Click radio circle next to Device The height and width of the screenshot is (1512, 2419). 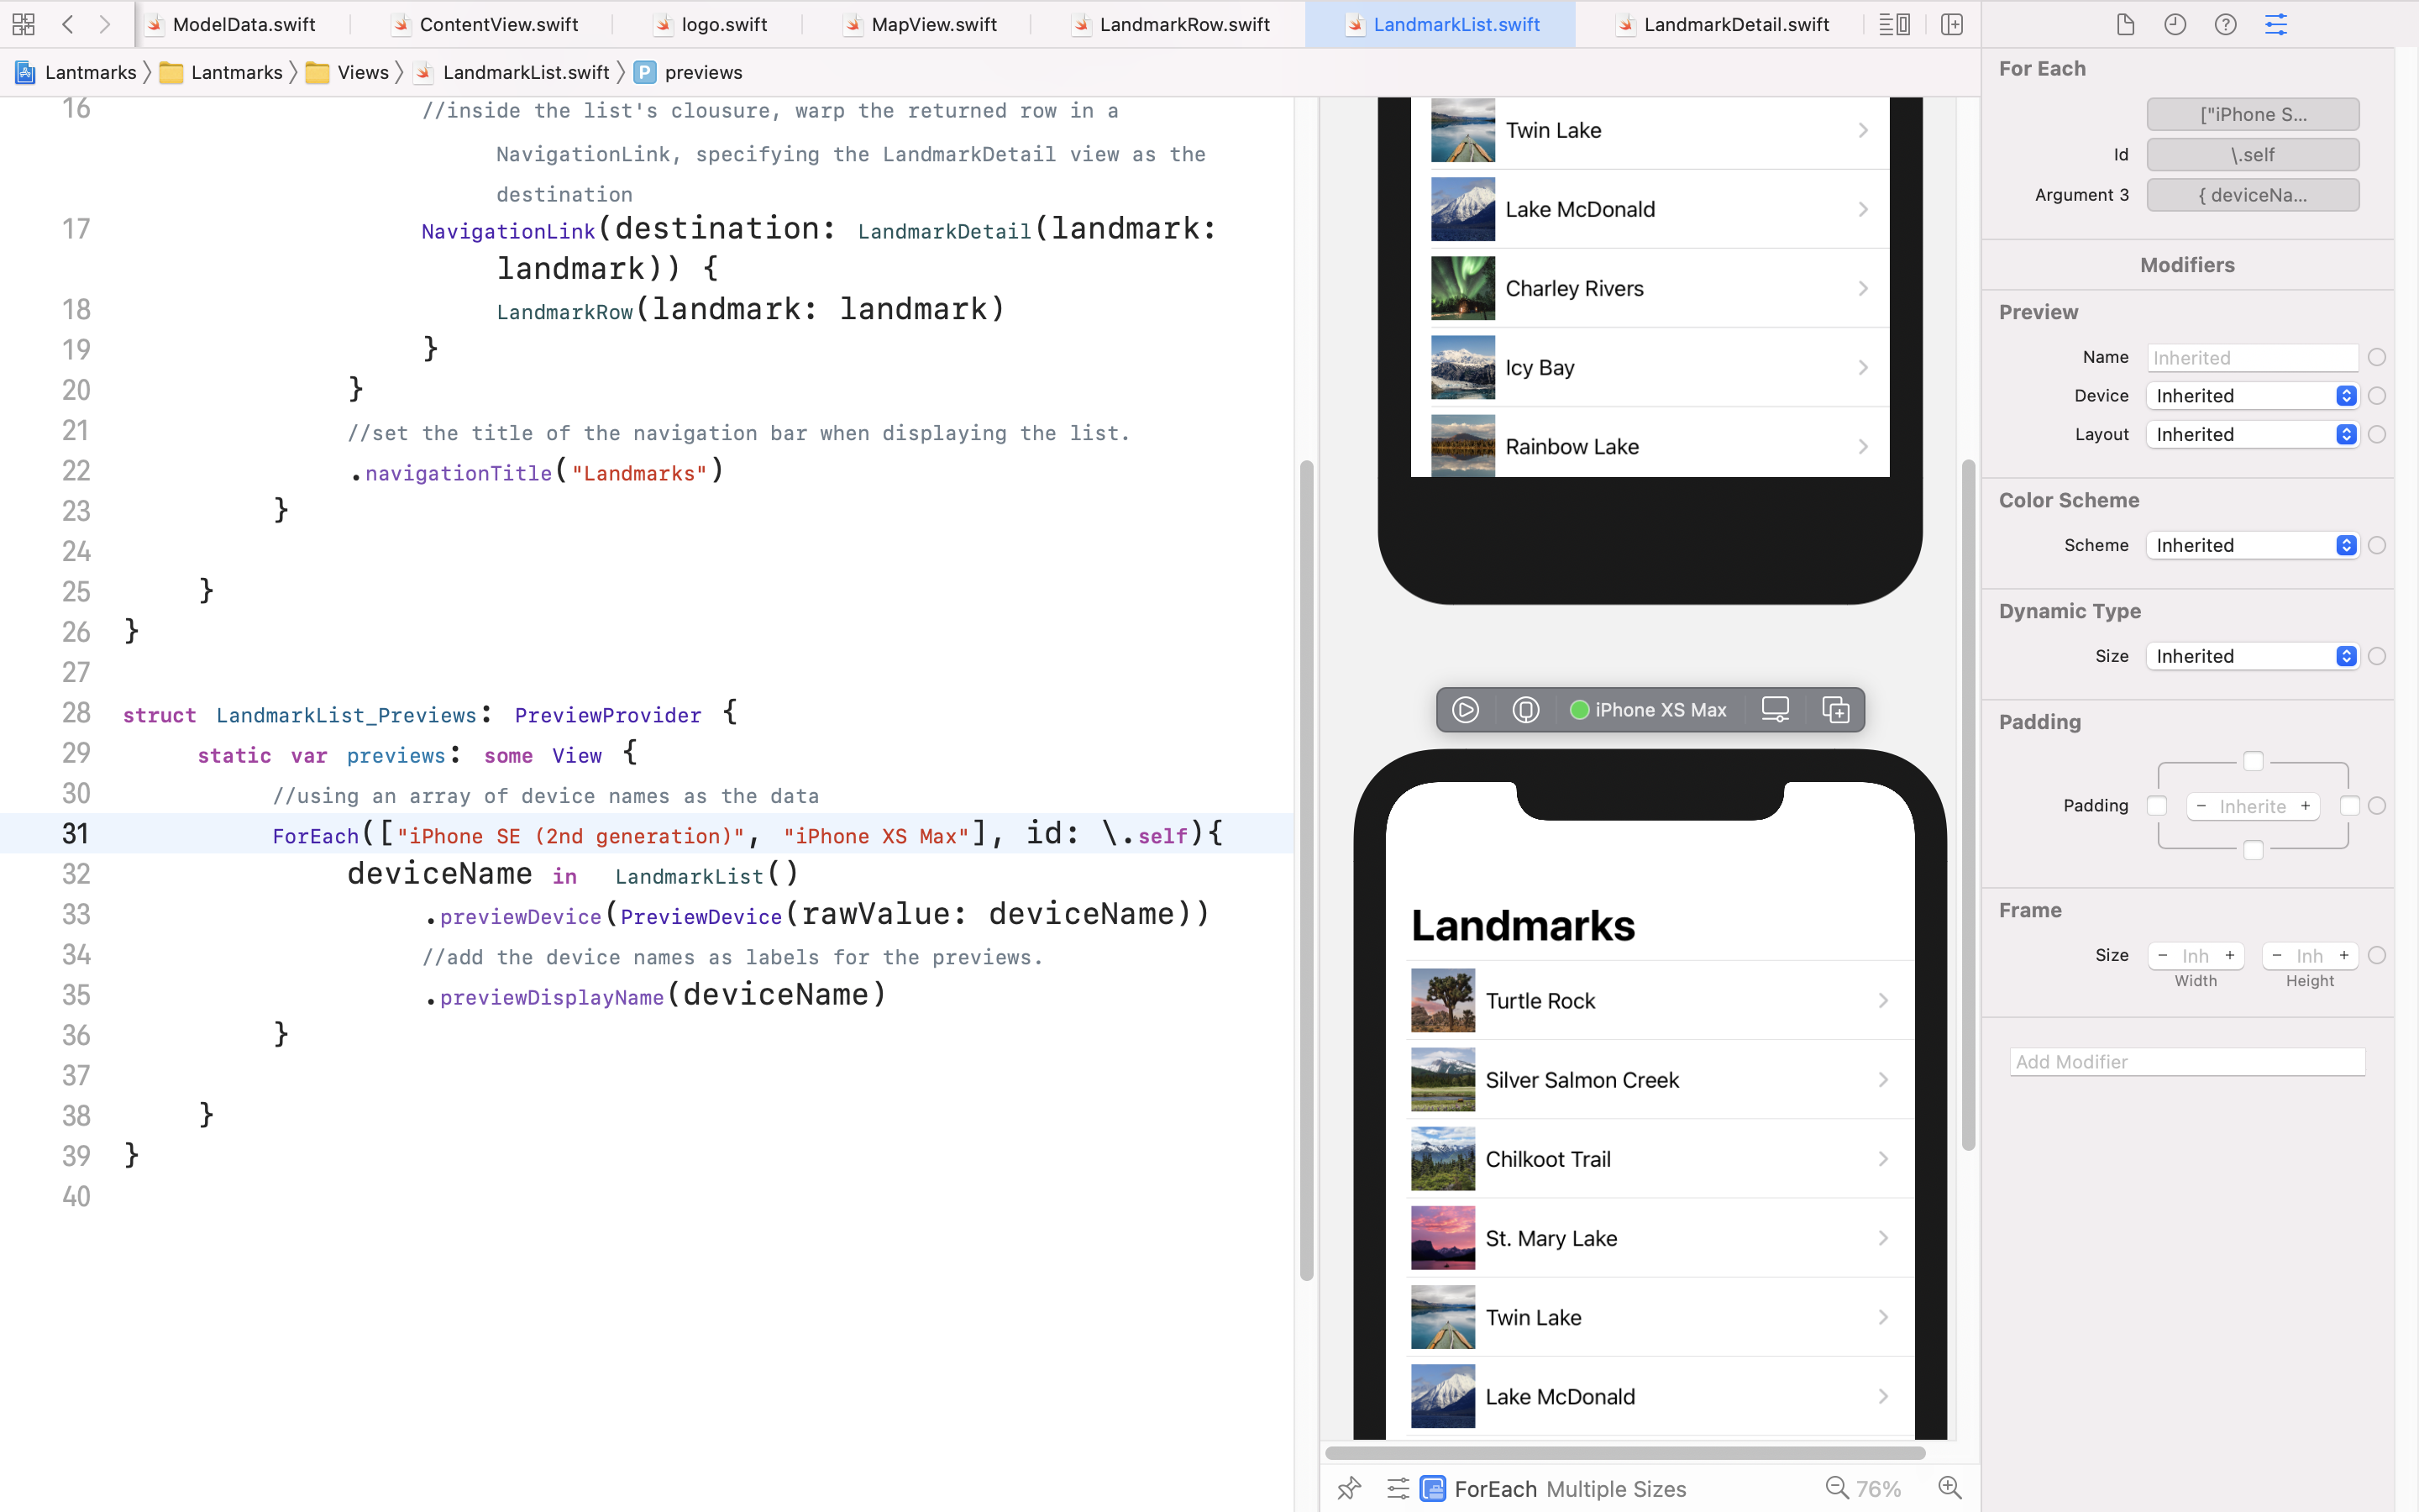coord(2377,396)
